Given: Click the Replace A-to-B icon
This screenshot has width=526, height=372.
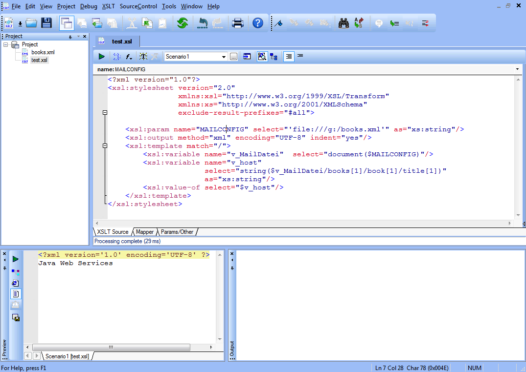Looking at the screenshot, I should (359, 23).
